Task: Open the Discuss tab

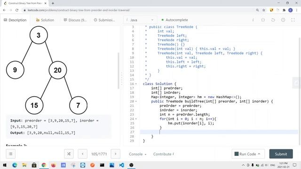Action: (75, 20)
